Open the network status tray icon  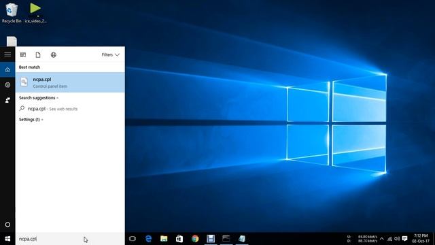tap(389, 239)
